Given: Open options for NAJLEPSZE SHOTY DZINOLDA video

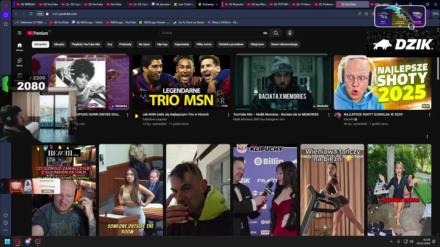Looking at the screenshot, I should (x=429, y=115).
